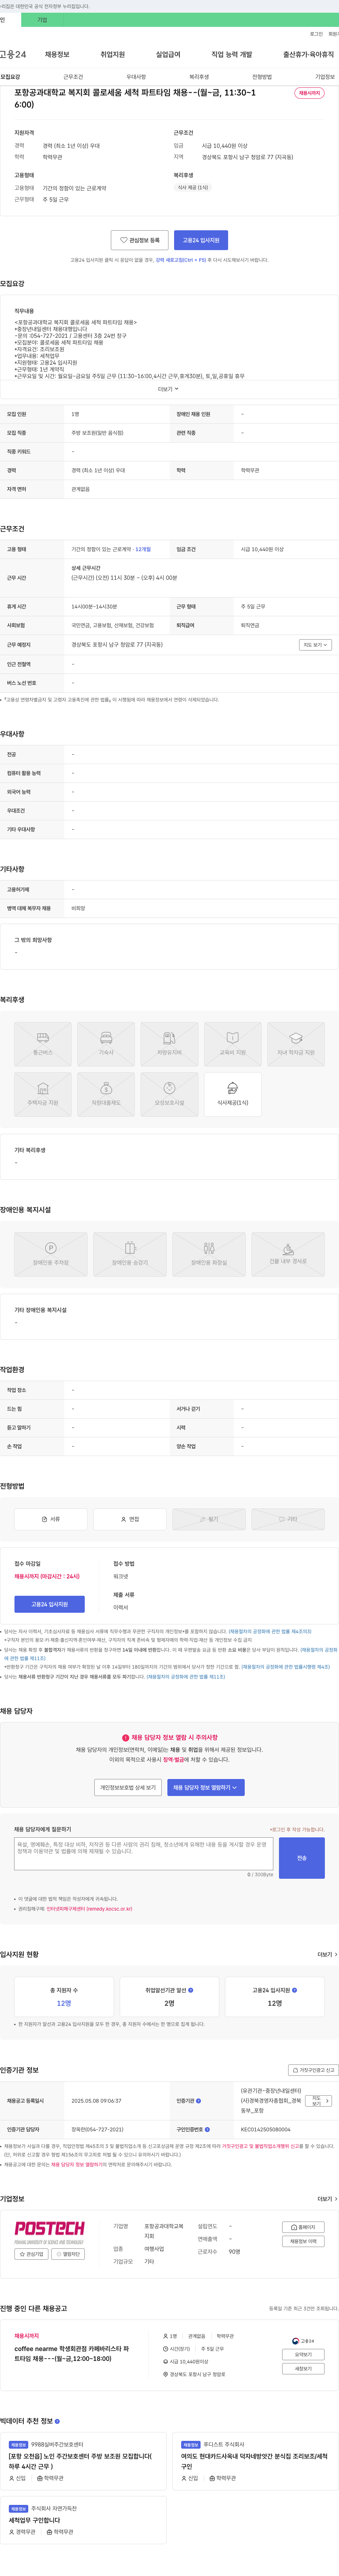This screenshot has height=2576, width=339.
Task: Click the 거짓구인광고 신고 button
Action: [314, 2070]
